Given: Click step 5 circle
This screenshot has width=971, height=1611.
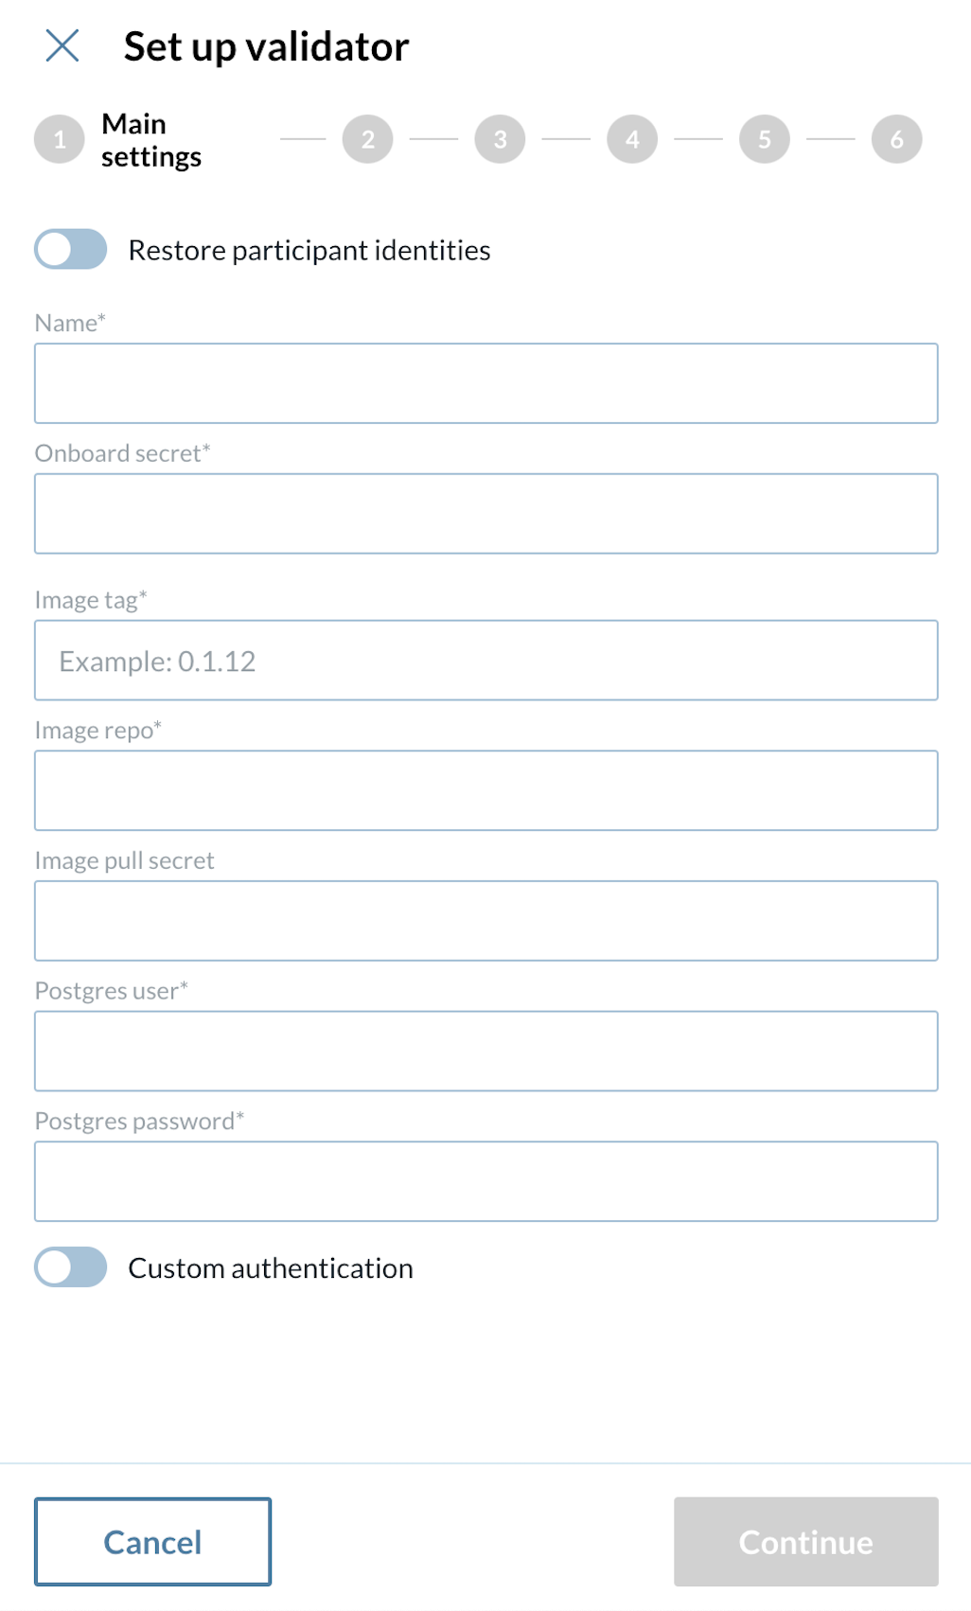Looking at the screenshot, I should pyautogui.click(x=764, y=138).
